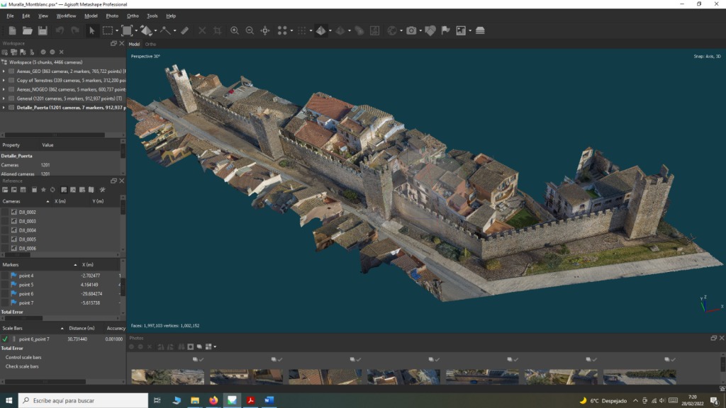Uncheck the point 6_point 7 scale bar
Screen dimensions: 726x408
tap(5, 339)
